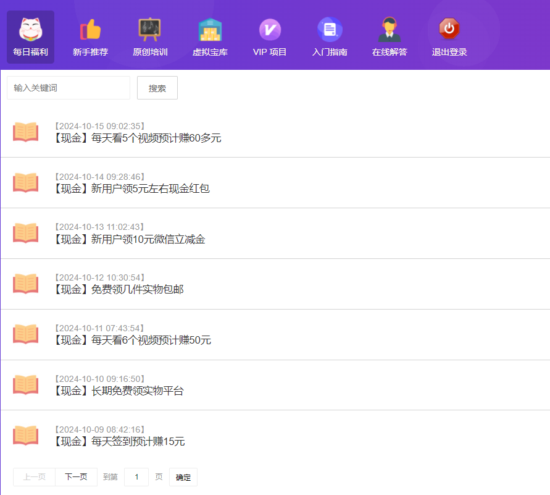The height and width of the screenshot is (495, 550).
Task: Focus the 输入关键词 search field
Action: 69,88
